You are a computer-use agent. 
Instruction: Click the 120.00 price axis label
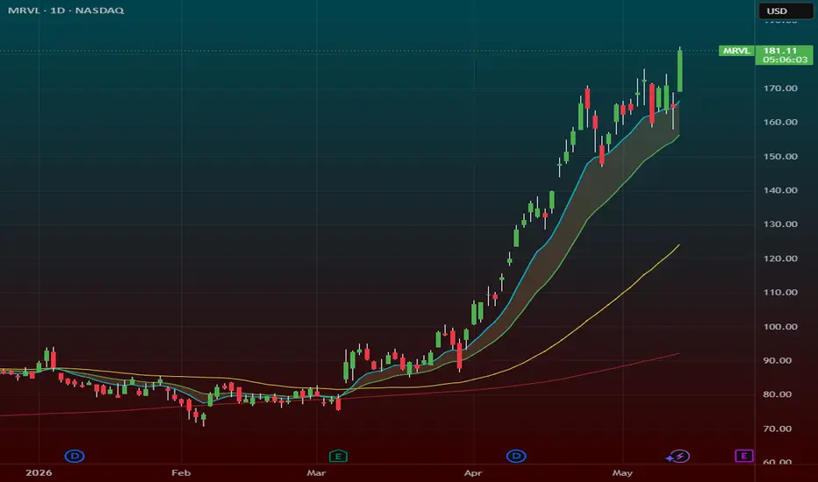[780, 259]
